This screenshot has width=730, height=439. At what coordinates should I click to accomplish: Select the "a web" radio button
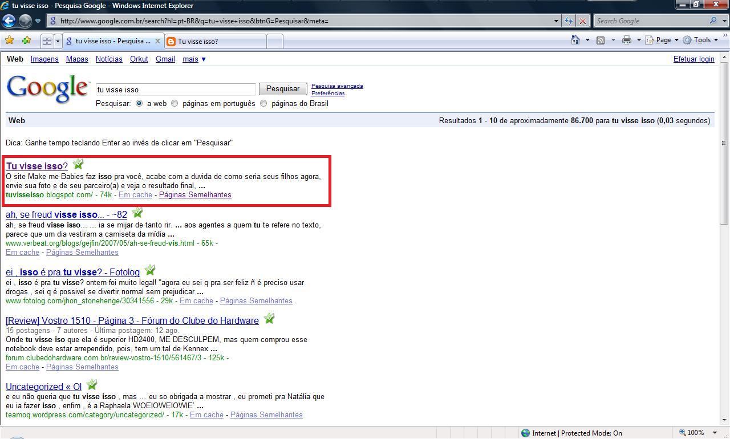pos(139,104)
